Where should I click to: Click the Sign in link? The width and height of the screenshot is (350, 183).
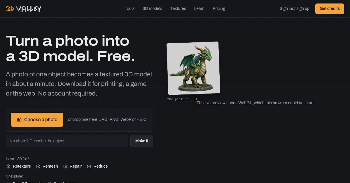point(286,8)
